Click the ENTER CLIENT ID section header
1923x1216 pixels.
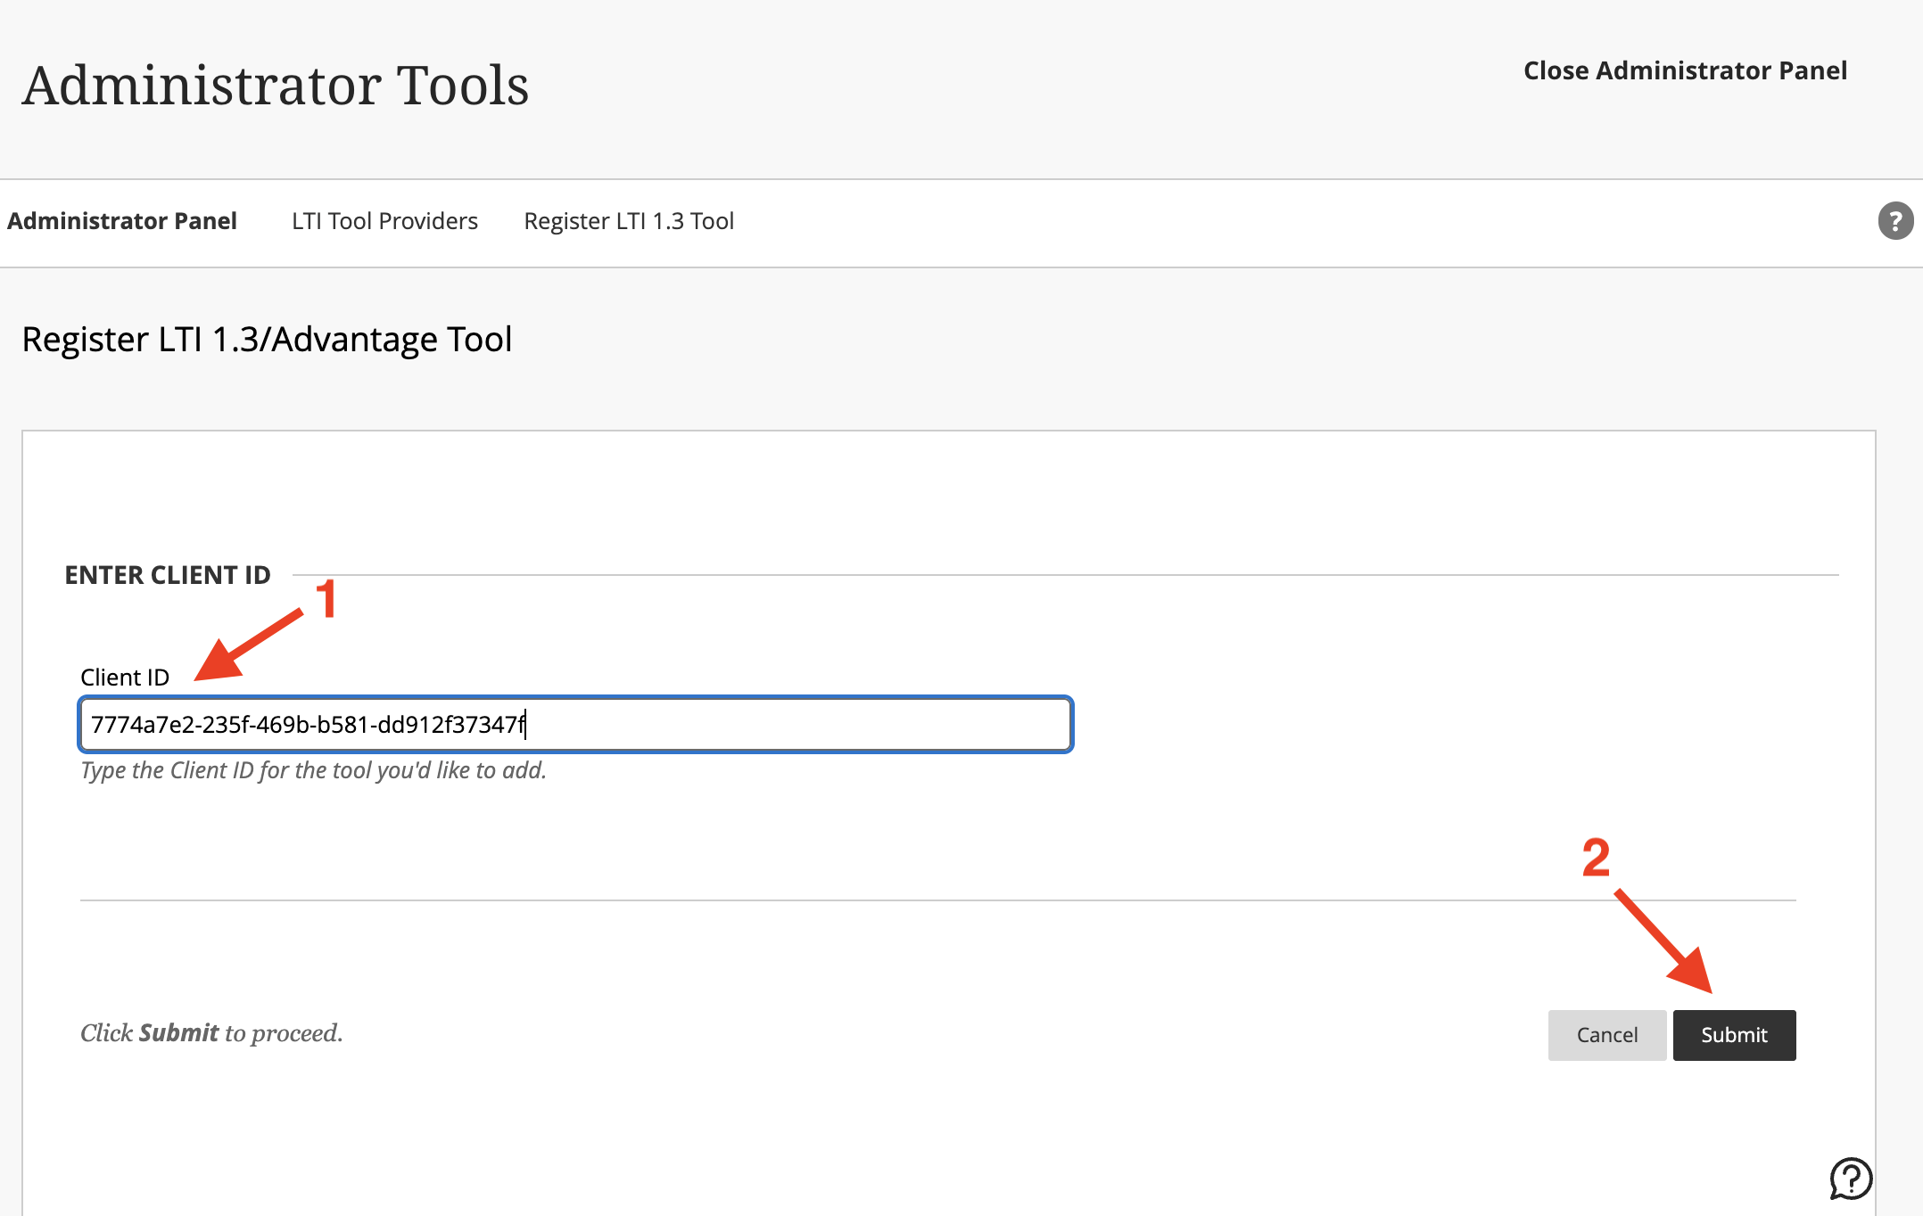[x=168, y=575]
